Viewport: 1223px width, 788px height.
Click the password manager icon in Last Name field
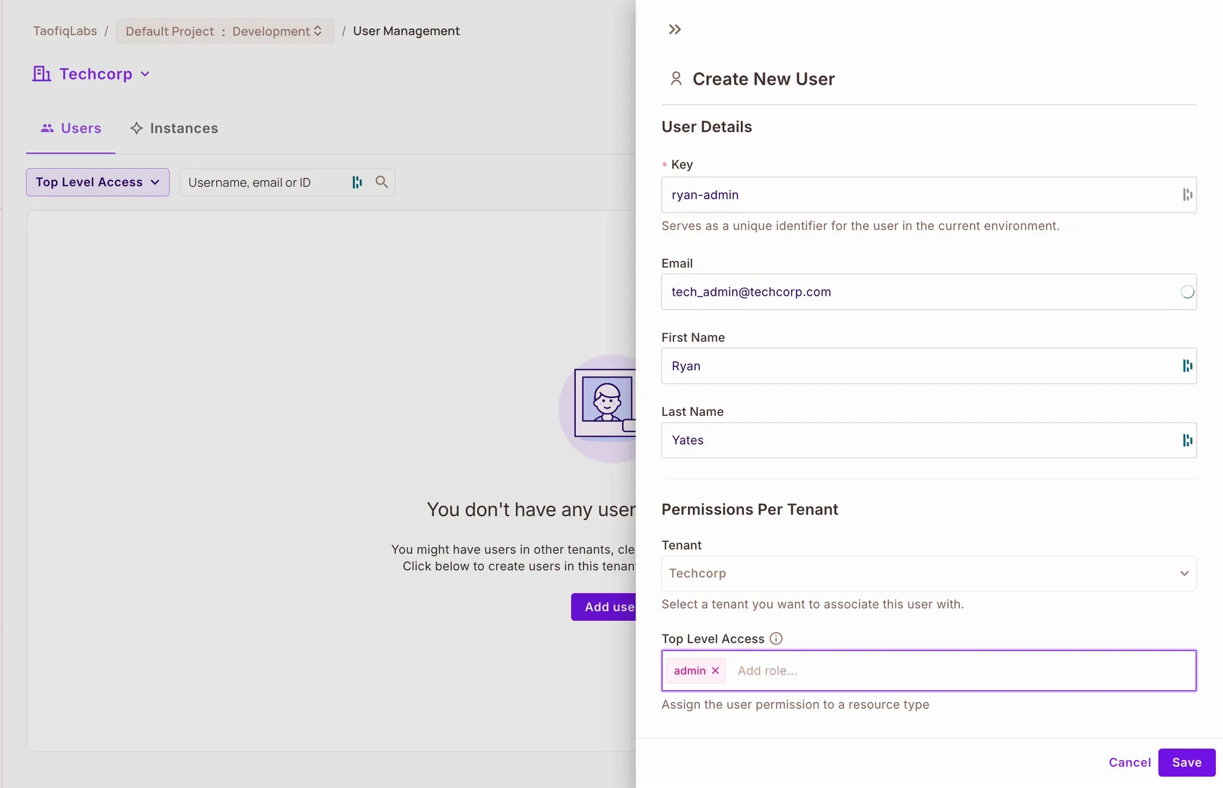[x=1187, y=440]
